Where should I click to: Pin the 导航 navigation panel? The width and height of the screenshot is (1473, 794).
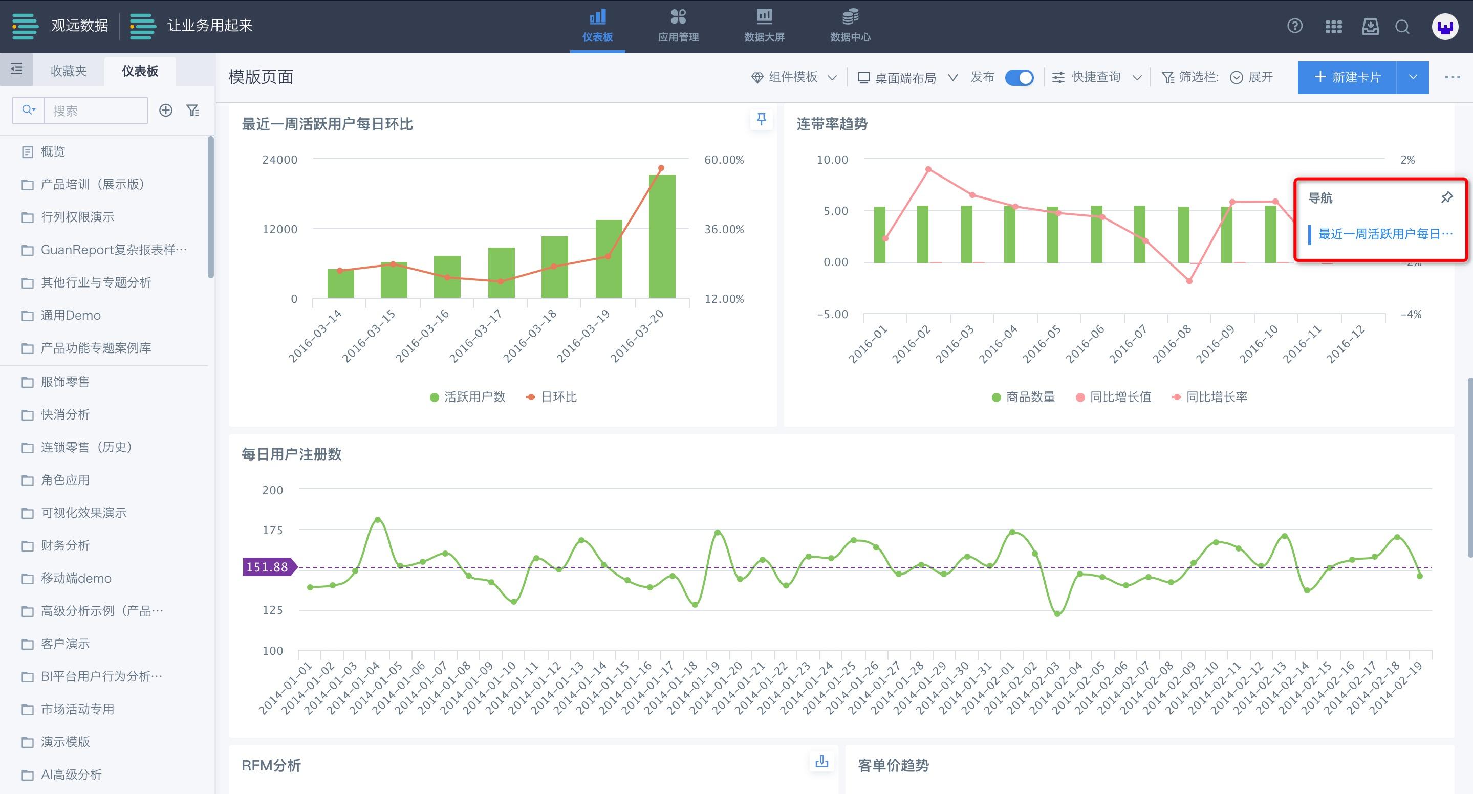click(x=1447, y=197)
